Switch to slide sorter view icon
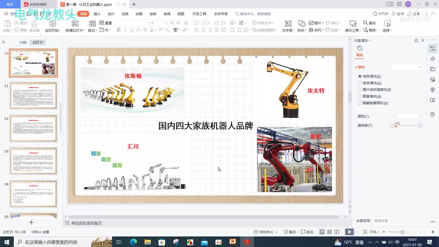Viewport: 439px width, 247px height. click(329, 232)
